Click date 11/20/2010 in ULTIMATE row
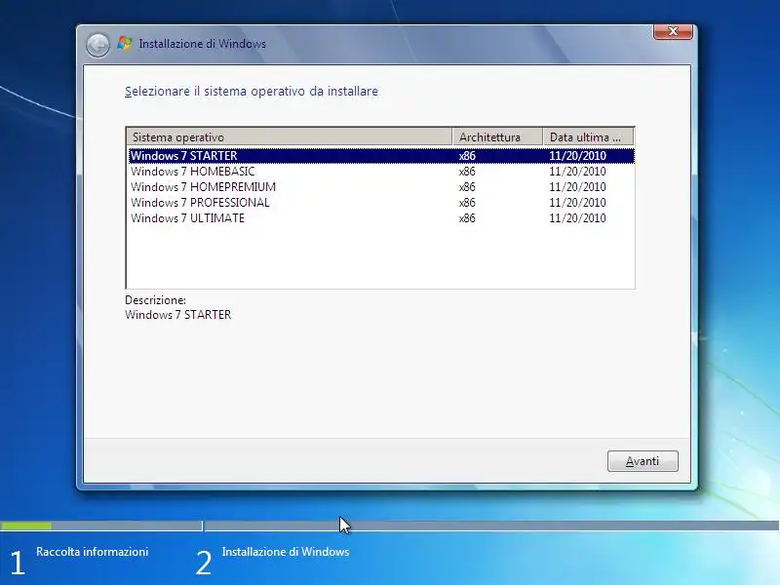 coord(577,217)
